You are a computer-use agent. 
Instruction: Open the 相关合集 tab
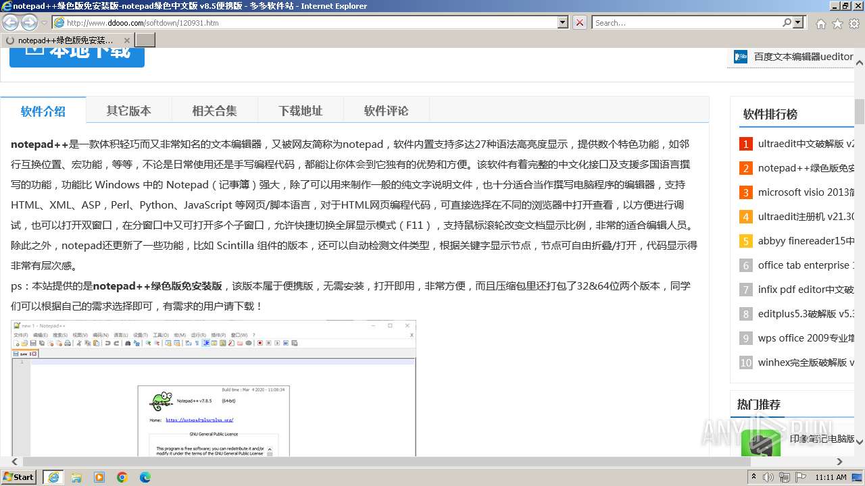pos(215,111)
